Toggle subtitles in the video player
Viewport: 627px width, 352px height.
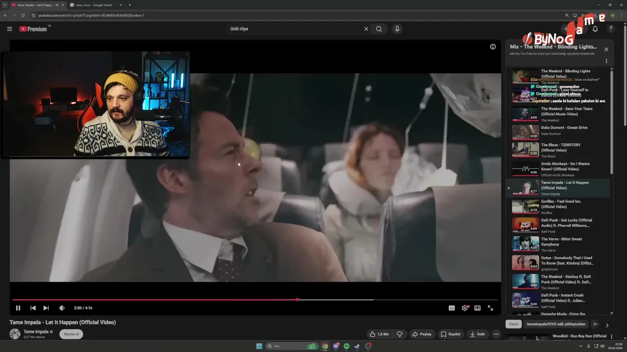pos(452,308)
